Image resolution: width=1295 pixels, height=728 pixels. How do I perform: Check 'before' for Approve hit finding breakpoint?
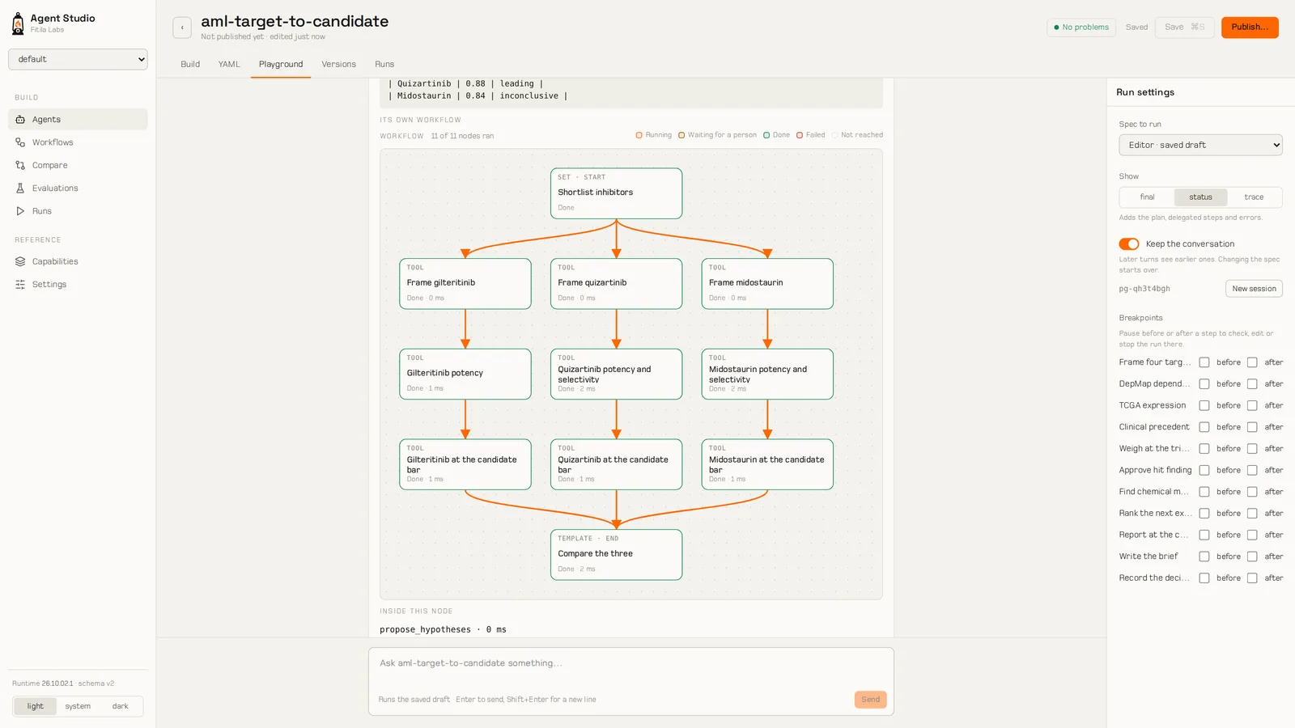[x=1204, y=470]
